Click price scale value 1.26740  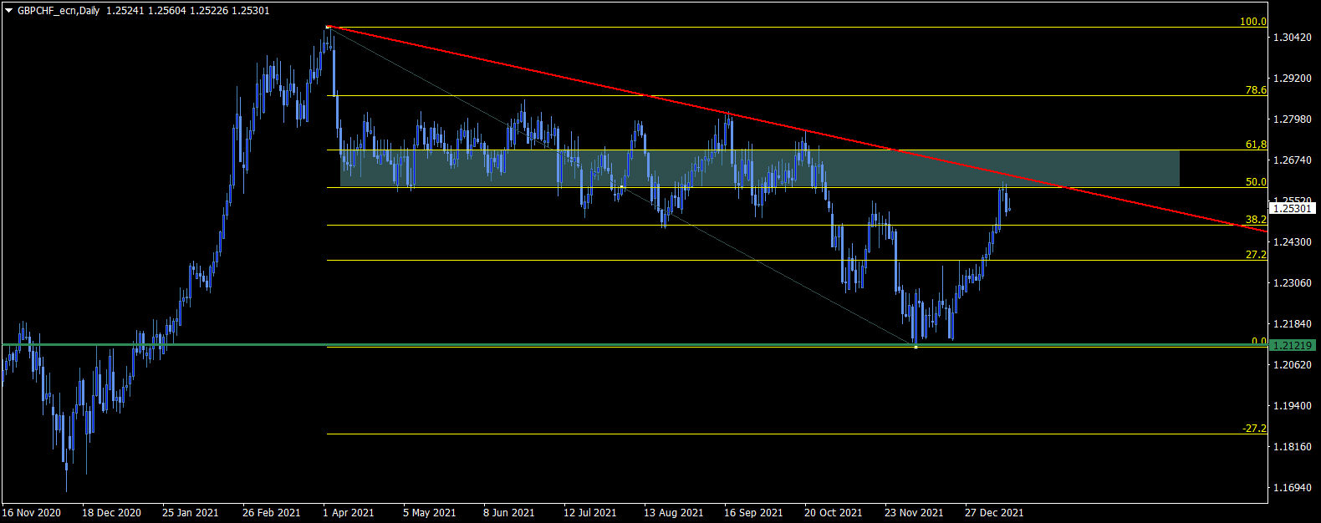click(x=1291, y=160)
